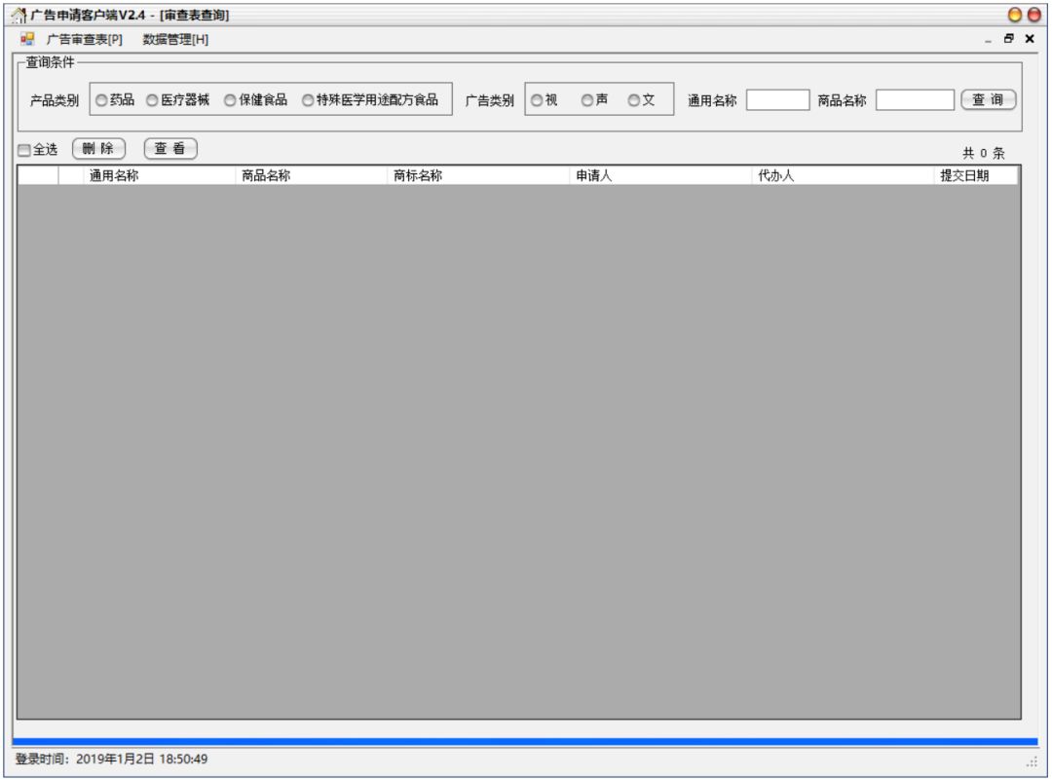The width and height of the screenshot is (1052, 780).
Task: Sort by 商标名称 column header
Action: pos(478,175)
